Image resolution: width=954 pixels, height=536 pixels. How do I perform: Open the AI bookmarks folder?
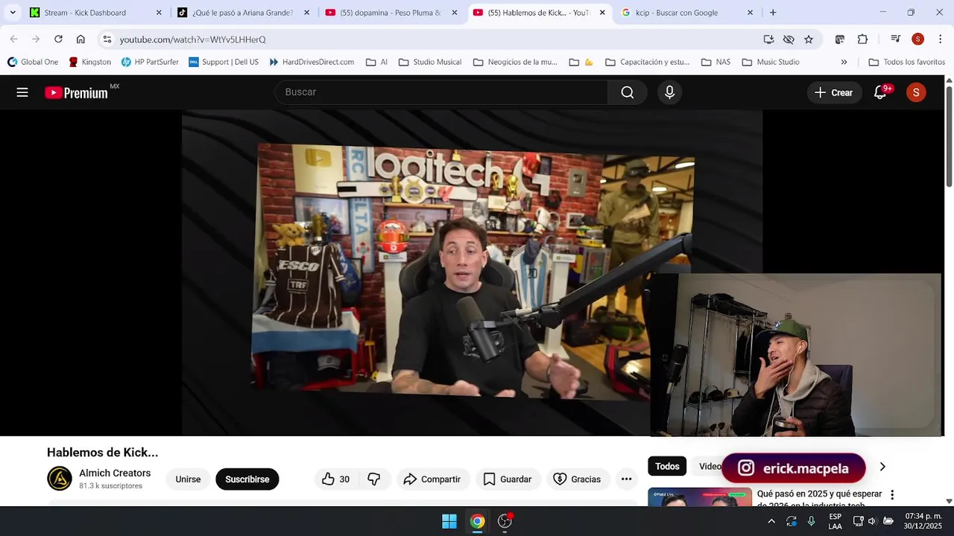click(x=376, y=62)
